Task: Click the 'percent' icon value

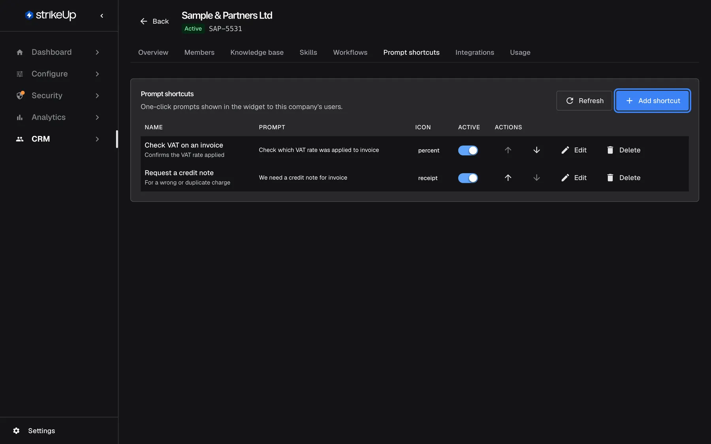Action: pyautogui.click(x=429, y=150)
